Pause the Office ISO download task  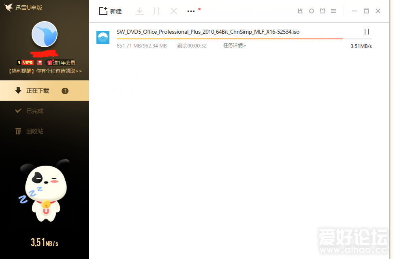pos(366,31)
